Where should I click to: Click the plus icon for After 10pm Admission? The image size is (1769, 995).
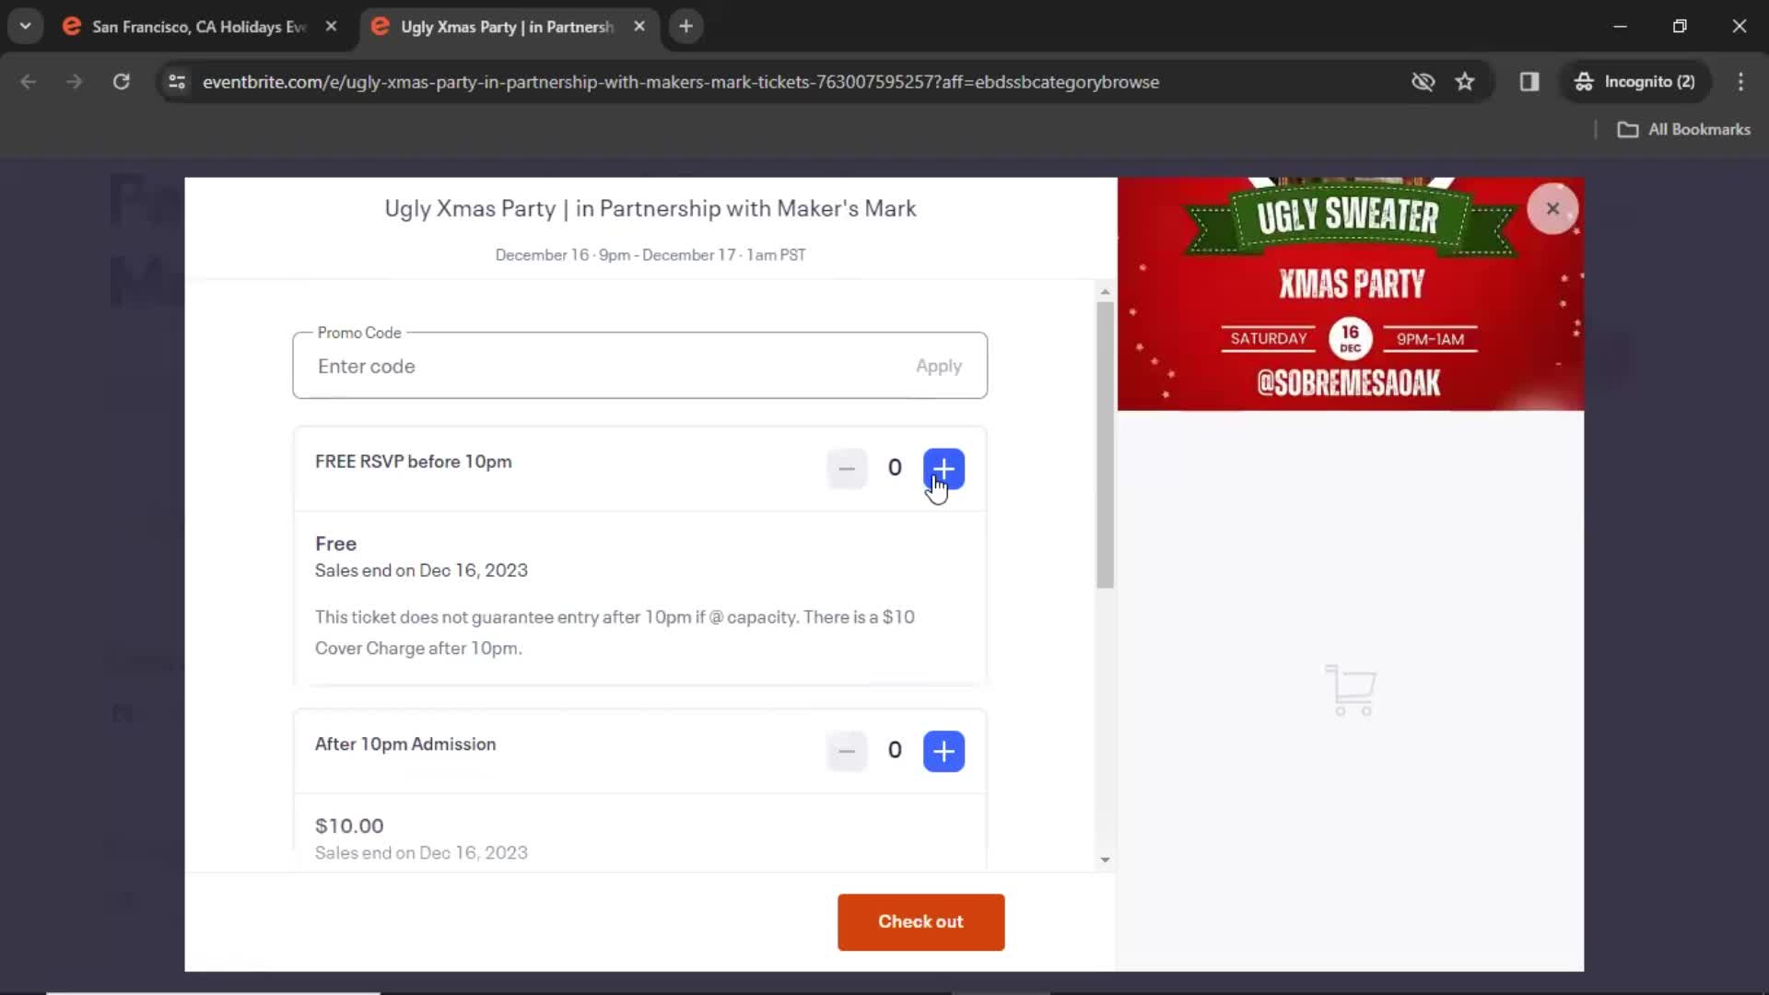[x=943, y=751]
